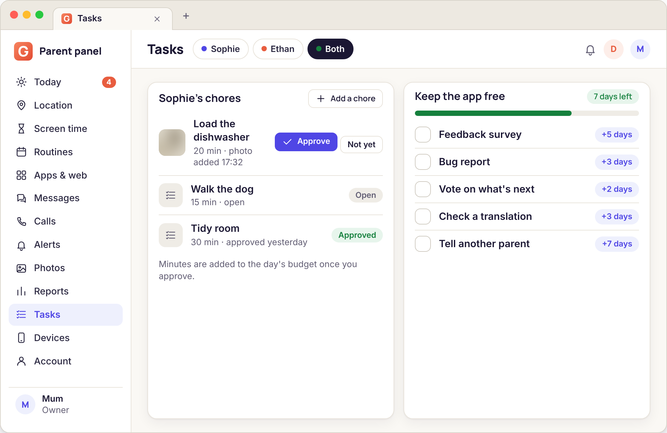Viewport: 667px width, 433px height.
Task: Tick the Vote on what's next checkbox
Action: click(423, 189)
